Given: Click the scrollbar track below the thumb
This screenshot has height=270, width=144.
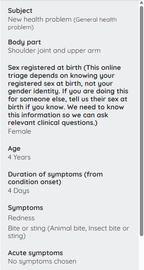Looking at the screenshot, I should [141, 253].
